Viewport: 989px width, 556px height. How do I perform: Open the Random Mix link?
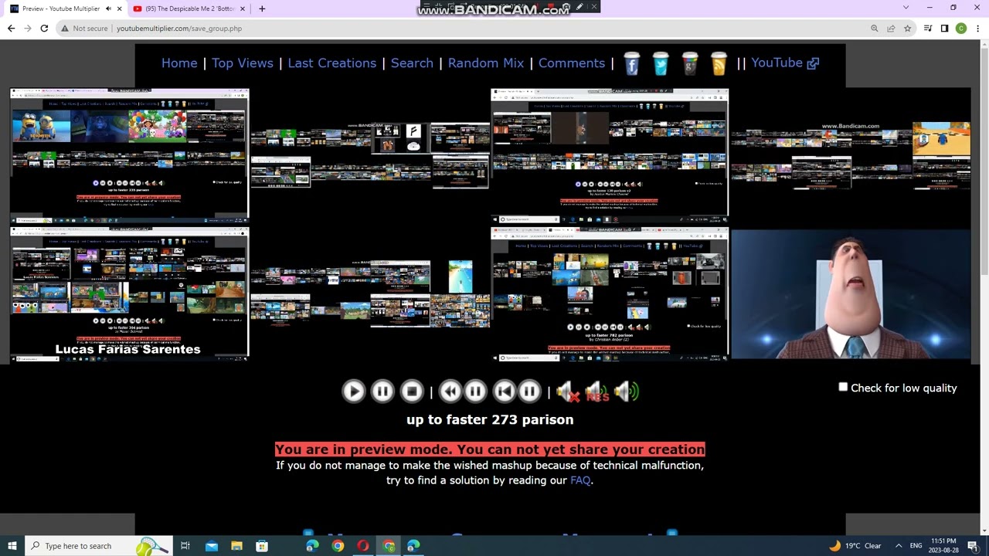coord(486,63)
